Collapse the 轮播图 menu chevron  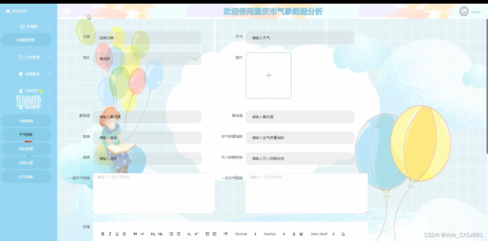[x=49, y=26]
